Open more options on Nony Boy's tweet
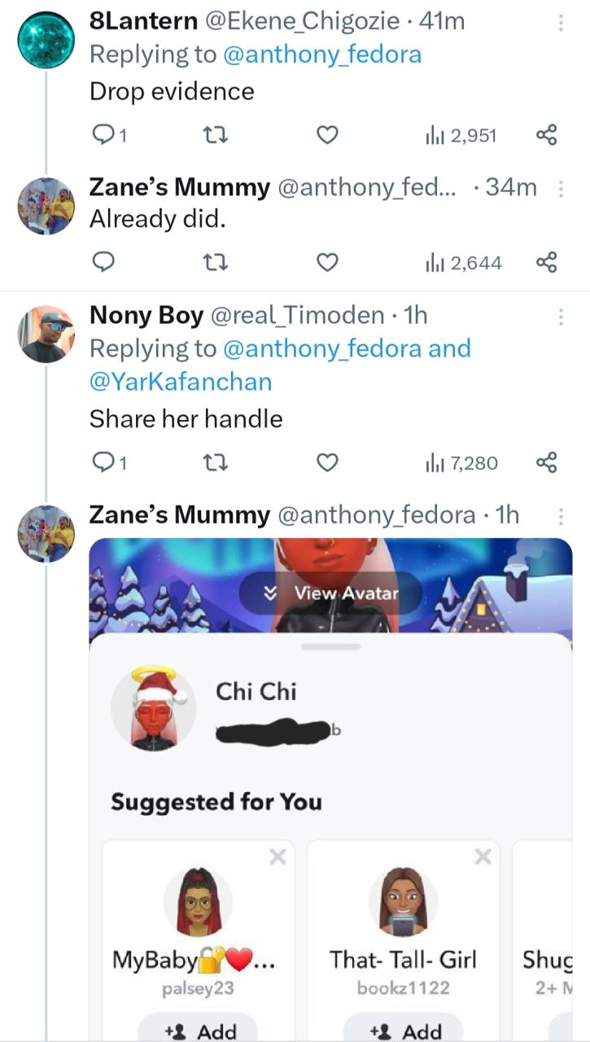 pyautogui.click(x=560, y=316)
